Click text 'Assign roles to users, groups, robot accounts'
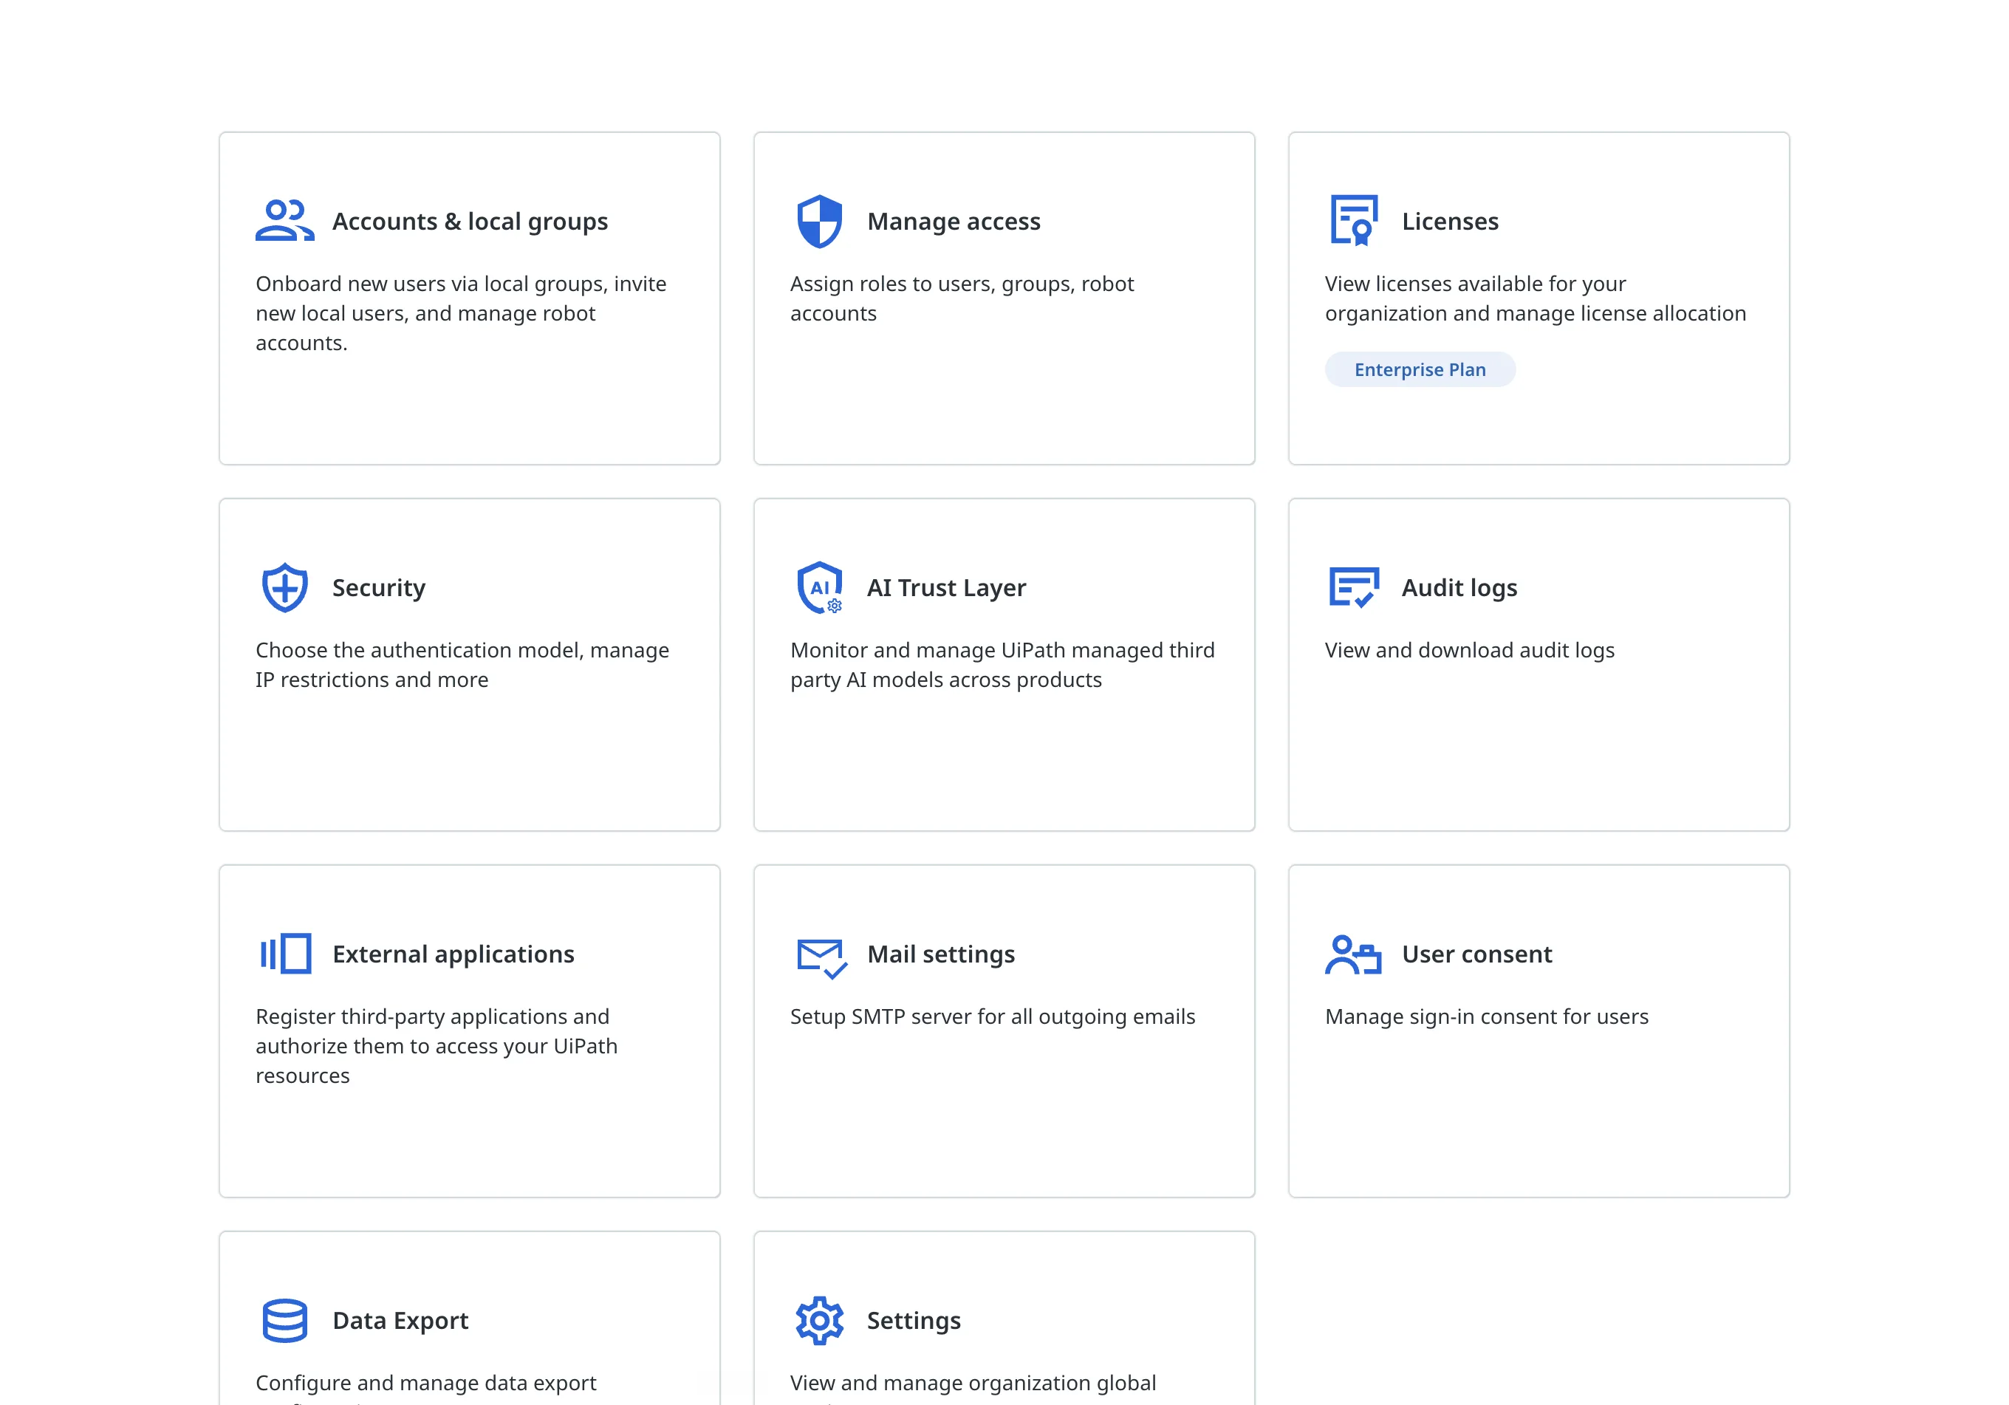This screenshot has height=1405, width=2009. pyautogui.click(x=962, y=298)
